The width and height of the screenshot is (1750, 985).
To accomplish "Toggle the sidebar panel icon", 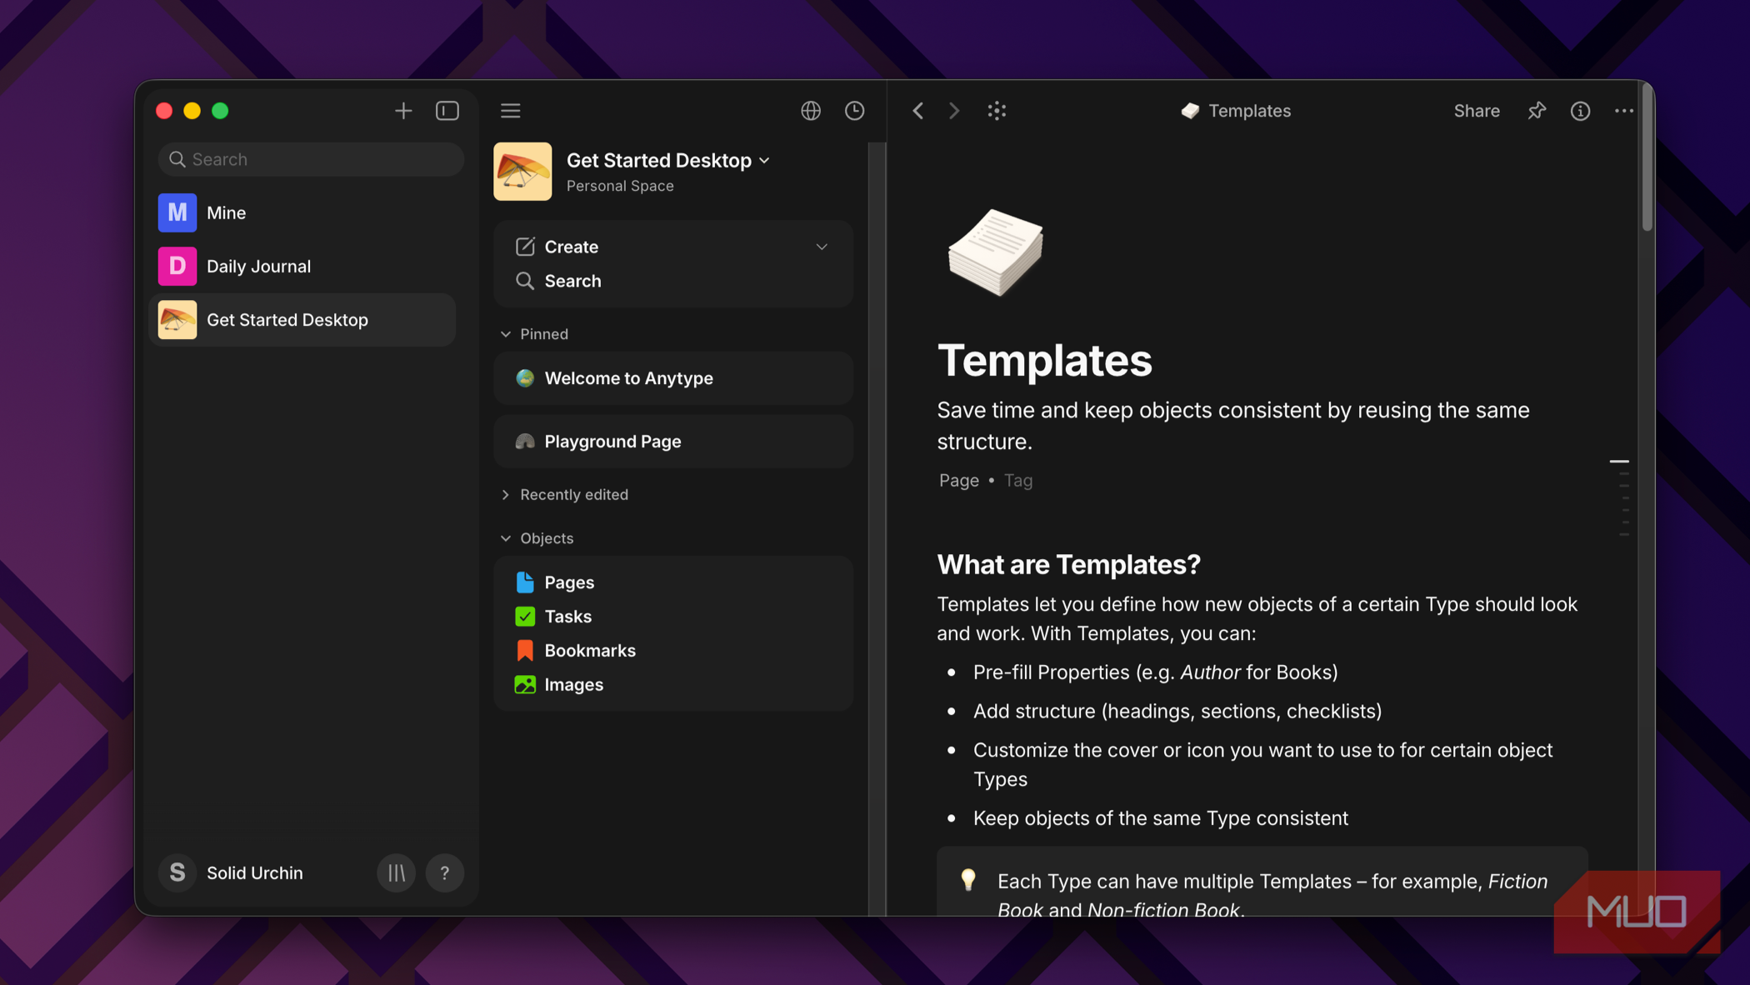I will tap(447, 111).
